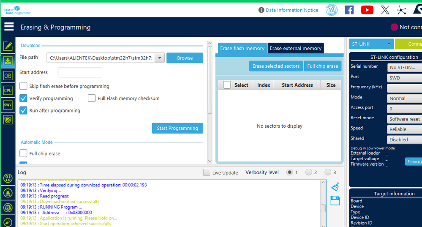This screenshot has width=422, height=227.
Task: Click Start Programming button
Action: (177, 128)
